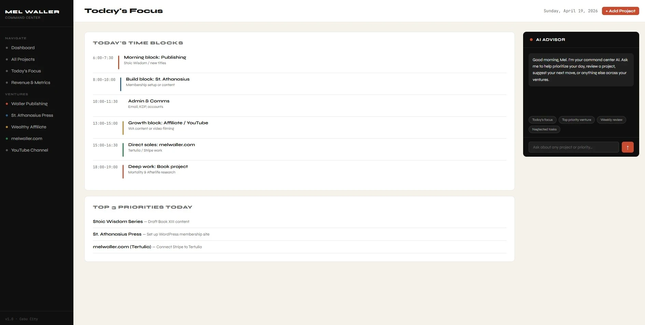The height and width of the screenshot is (325, 645).
Task: Open YouTube Channel venture
Action: click(x=30, y=150)
